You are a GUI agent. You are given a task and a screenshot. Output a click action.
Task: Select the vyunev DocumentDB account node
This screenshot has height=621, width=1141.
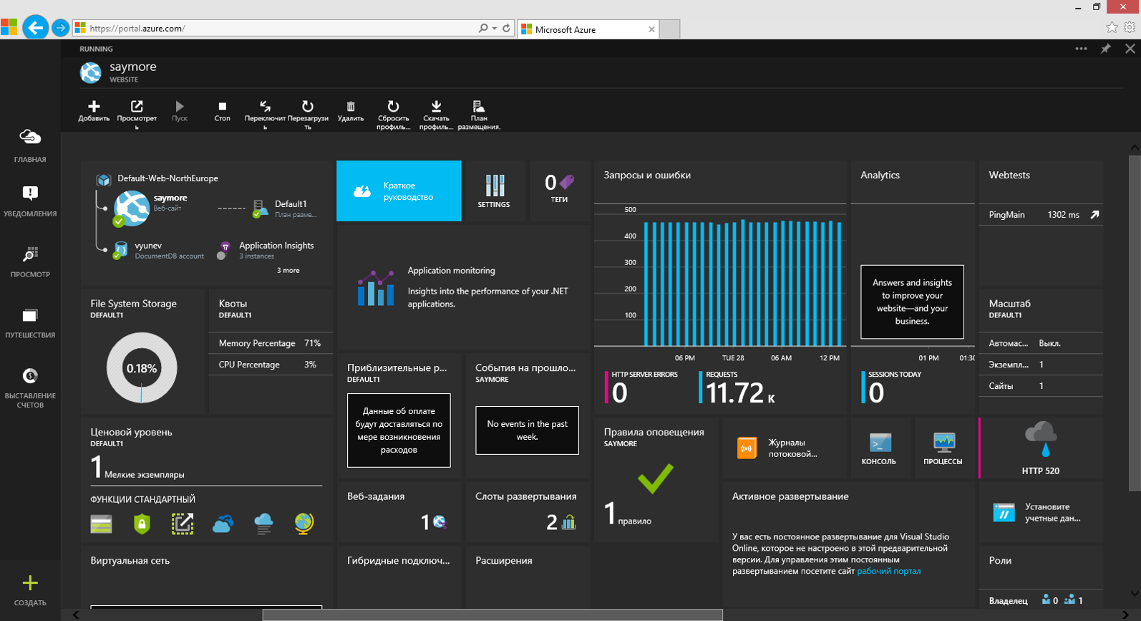click(x=159, y=250)
